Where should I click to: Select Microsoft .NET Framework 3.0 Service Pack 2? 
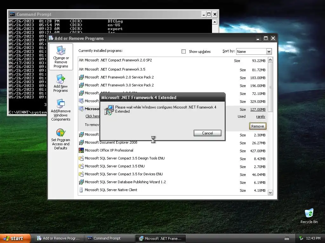point(173,85)
